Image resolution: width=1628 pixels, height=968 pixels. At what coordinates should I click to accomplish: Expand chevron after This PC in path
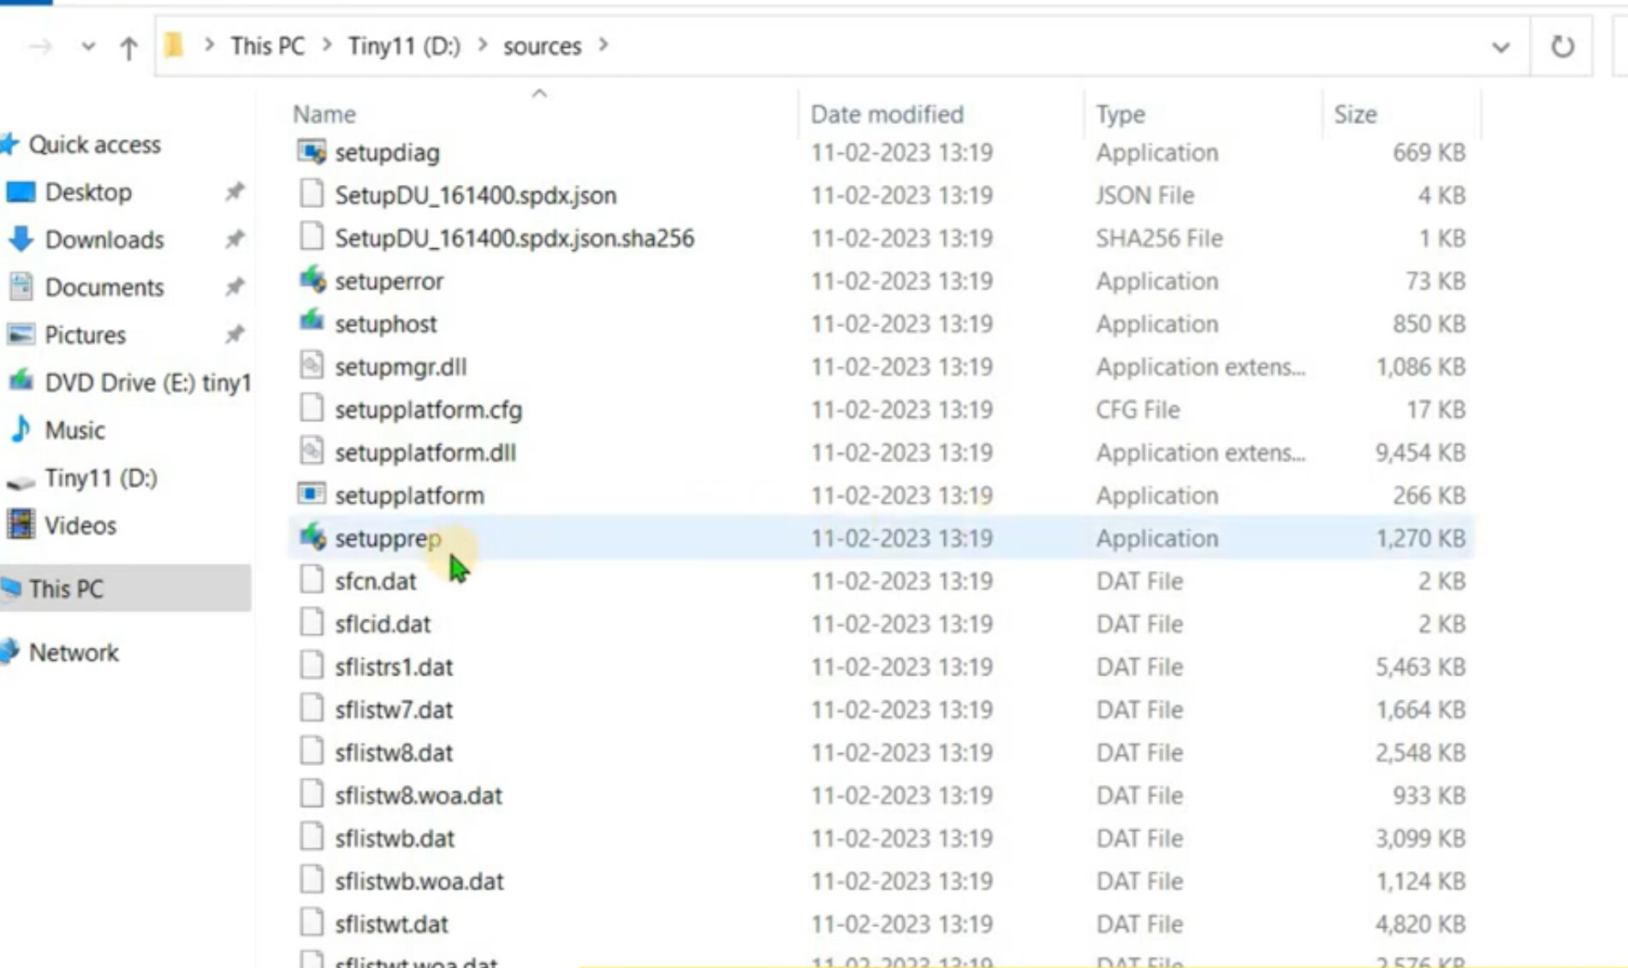pos(327,45)
